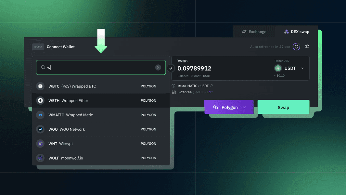
Task: Click the Wicrypt WNT logo icon
Action: [x=40, y=144]
